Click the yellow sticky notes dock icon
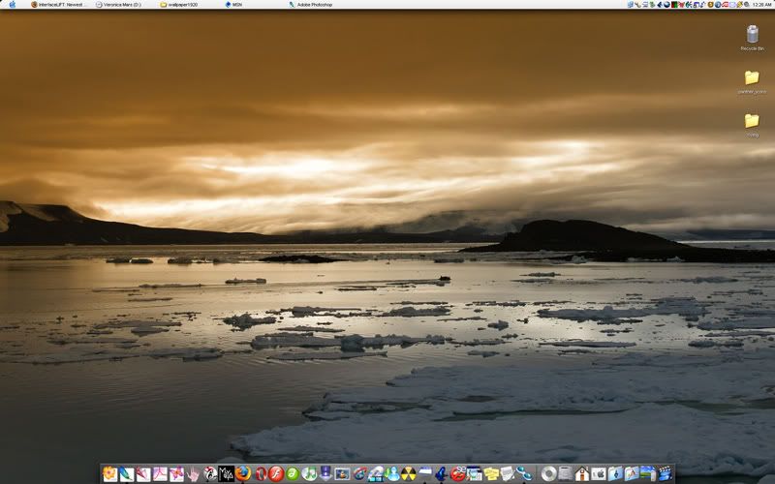775x484 pixels. 491,473
